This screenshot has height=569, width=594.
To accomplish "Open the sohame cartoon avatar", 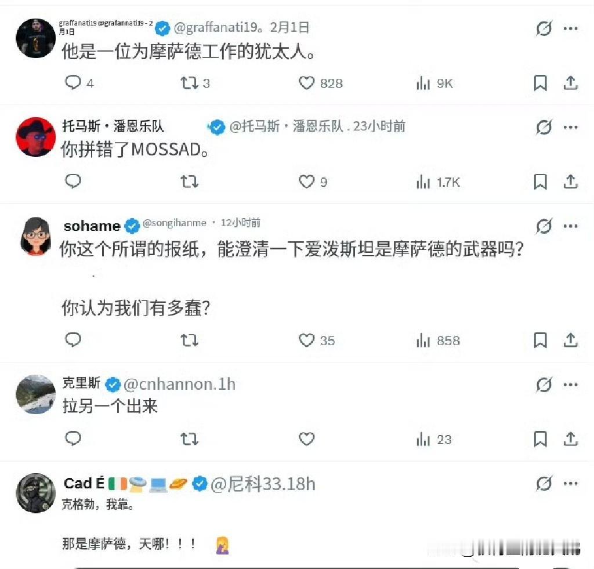I will [35, 236].
